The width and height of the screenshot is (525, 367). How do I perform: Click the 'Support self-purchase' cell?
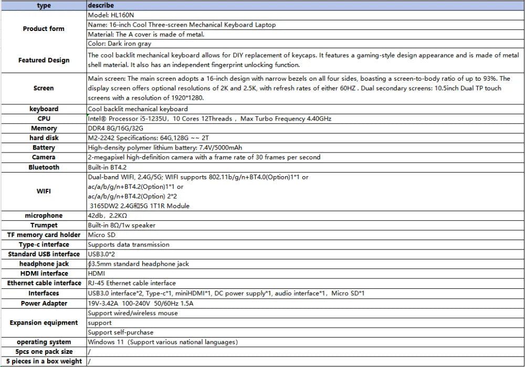306,332
